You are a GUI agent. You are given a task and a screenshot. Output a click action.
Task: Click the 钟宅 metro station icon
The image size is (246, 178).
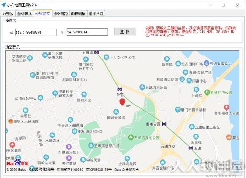tap(120, 89)
